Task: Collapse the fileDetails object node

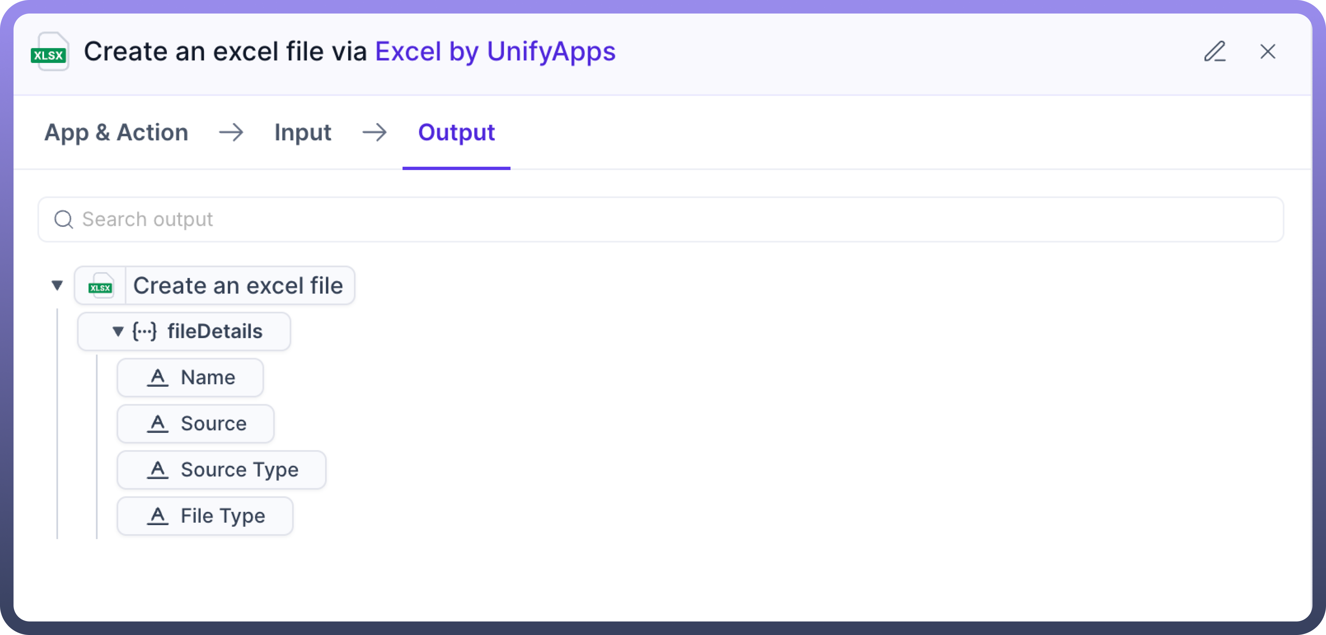Action: [118, 331]
